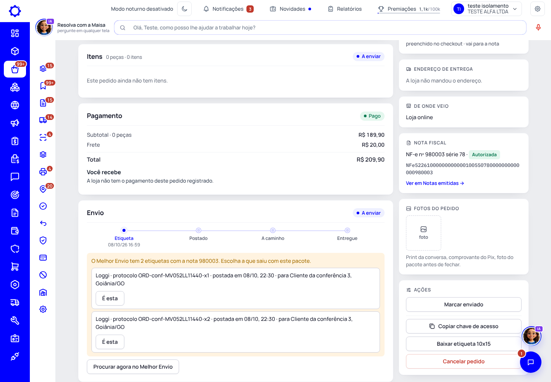Click the Maisa assistant search field
Image resolution: width=551 pixels, height=382 pixels.
[320, 28]
